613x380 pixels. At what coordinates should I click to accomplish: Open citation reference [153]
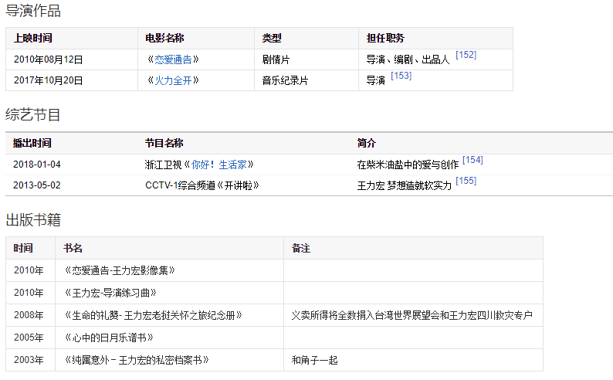pyautogui.click(x=401, y=76)
